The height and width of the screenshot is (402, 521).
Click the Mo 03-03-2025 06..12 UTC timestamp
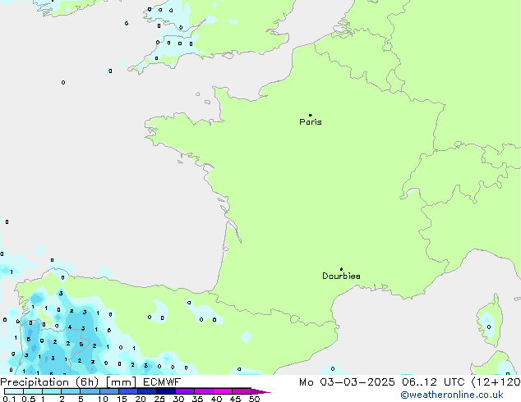(382, 382)
